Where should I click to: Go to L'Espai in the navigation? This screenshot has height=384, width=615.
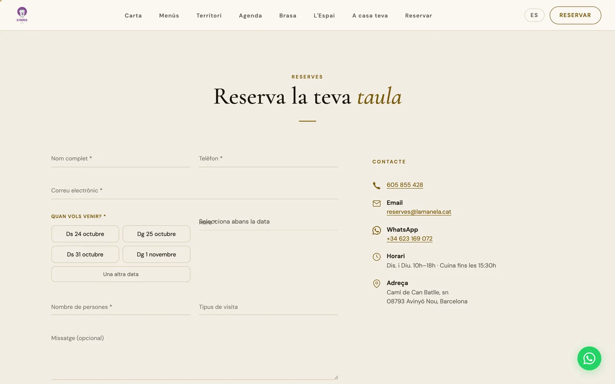pyautogui.click(x=324, y=15)
